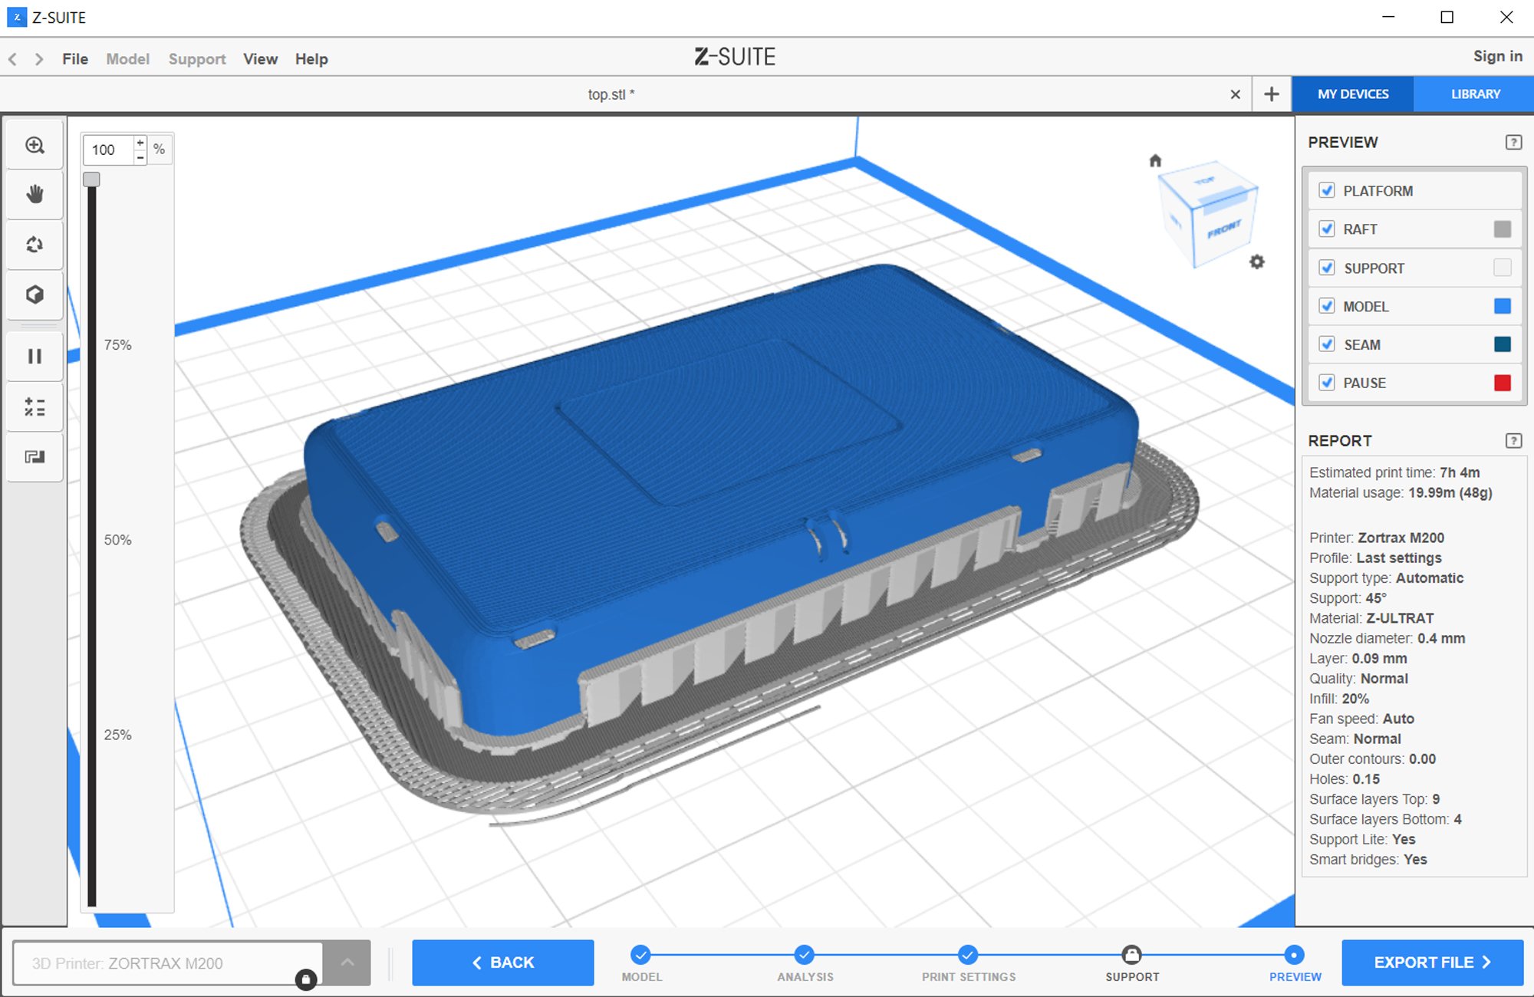Open the Help menu

(311, 59)
